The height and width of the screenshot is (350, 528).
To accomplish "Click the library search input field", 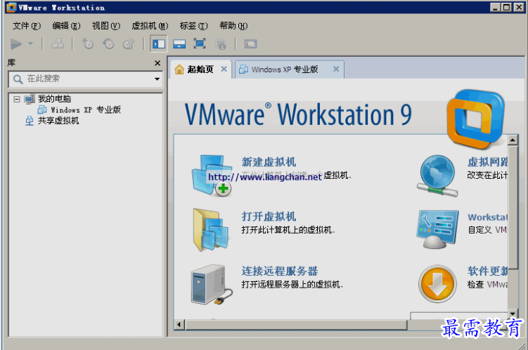I will click(x=86, y=79).
